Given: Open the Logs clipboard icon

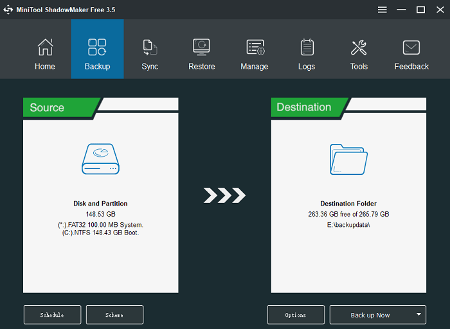Looking at the screenshot, I should (307, 48).
